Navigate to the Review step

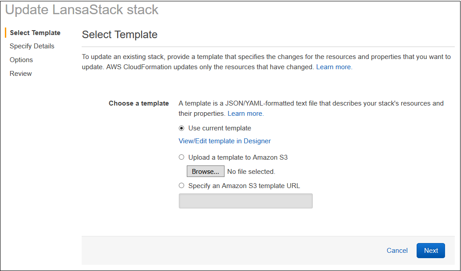tap(21, 74)
